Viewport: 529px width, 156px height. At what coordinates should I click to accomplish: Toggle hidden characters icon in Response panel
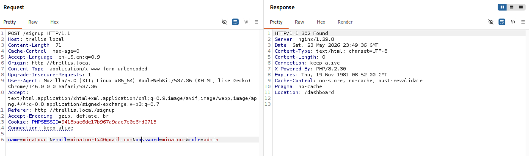tap(491, 22)
